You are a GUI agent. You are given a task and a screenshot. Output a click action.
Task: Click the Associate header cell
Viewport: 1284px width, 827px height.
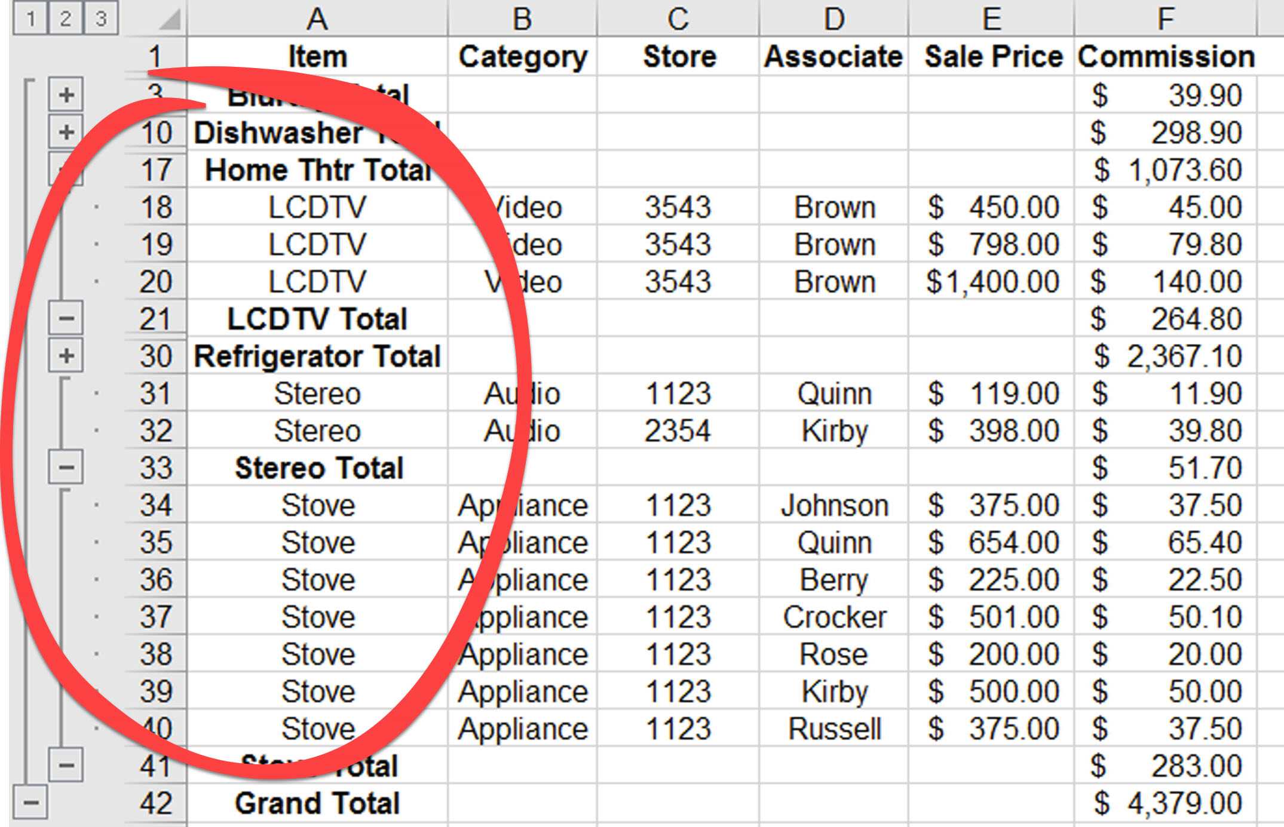point(834,57)
